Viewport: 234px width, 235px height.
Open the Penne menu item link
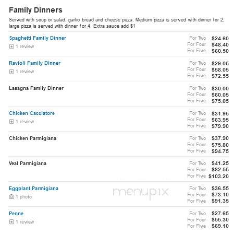pyautogui.click(x=16, y=214)
